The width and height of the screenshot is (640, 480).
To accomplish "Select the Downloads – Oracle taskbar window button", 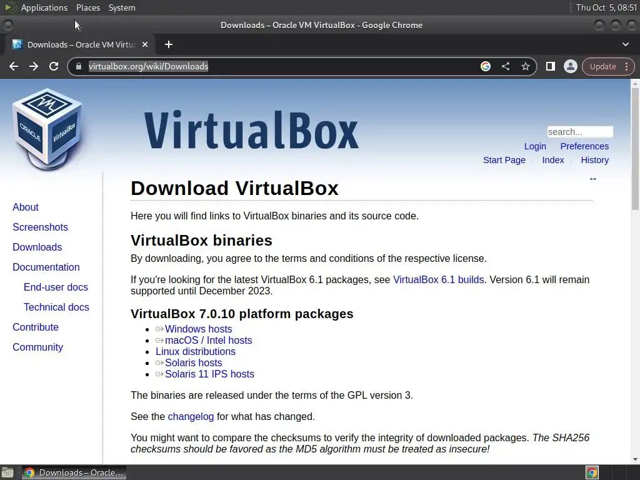I will point(74,472).
